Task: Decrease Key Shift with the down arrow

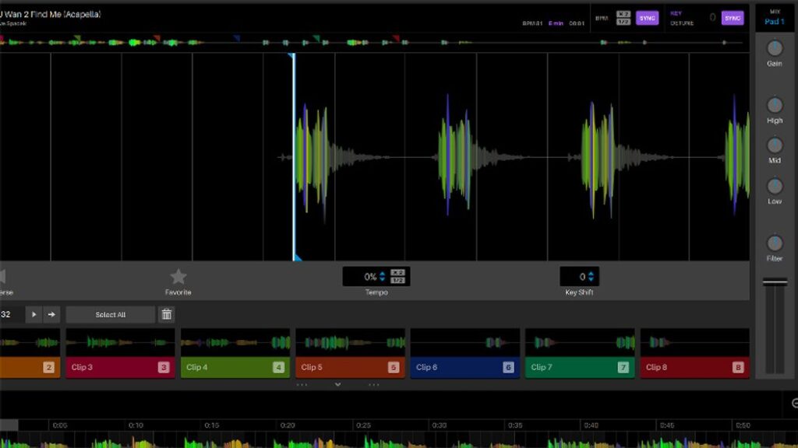Action: [591, 280]
